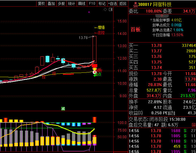Open F10 company information
Screen dimensions: 196x153
tap(92, 3)
